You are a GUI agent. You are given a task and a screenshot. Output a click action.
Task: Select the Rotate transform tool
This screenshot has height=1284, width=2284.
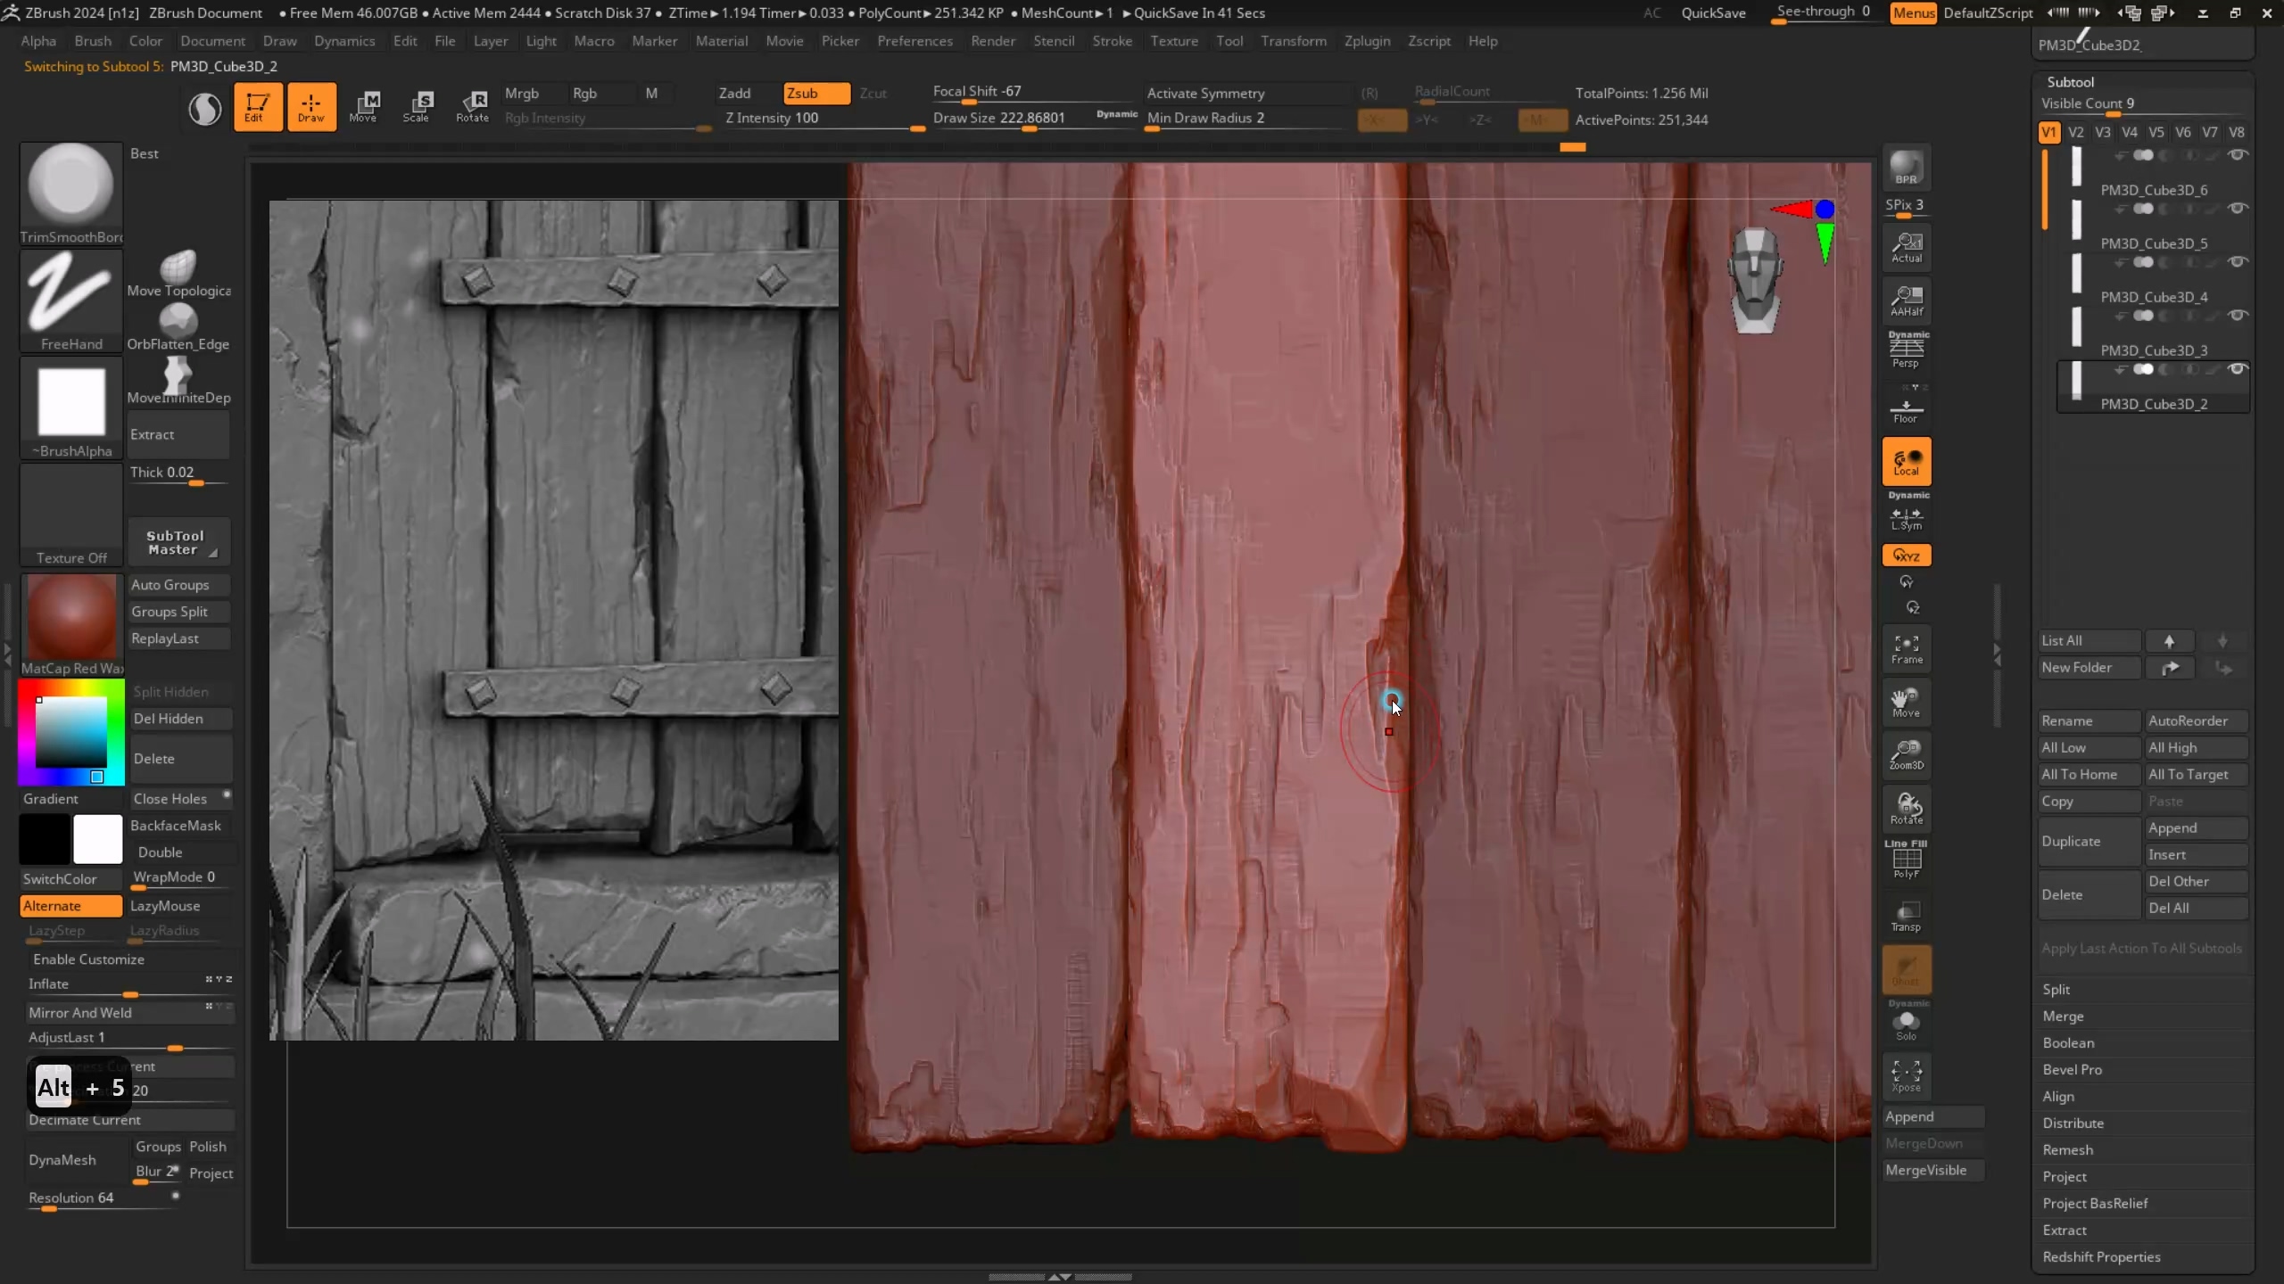pos(472,106)
